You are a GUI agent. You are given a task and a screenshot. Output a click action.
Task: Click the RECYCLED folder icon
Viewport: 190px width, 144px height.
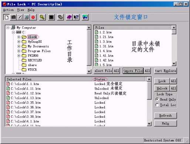(x=24, y=60)
